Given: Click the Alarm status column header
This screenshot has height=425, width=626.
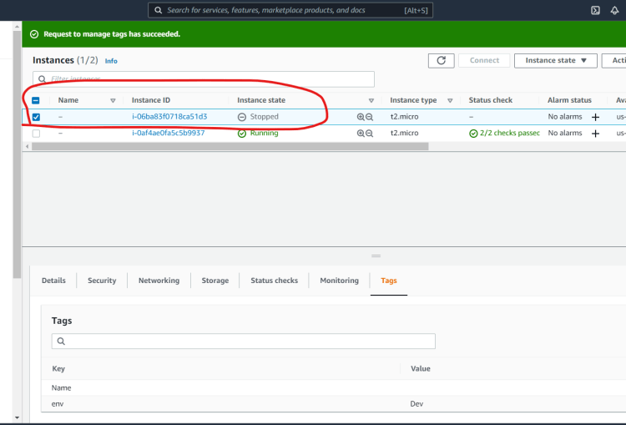Looking at the screenshot, I should pos(570,100).
